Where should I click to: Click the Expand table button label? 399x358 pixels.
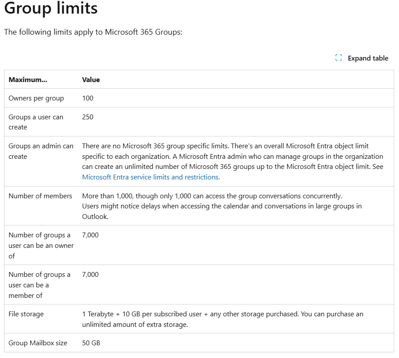[x=368, y=58]
